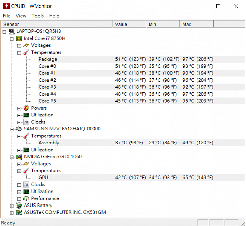Click the NVIDIA GeForce GTX 1060 graphics card icon
Image resolution: width=246 pixels, height=226 pixels.
coord(19,157)
